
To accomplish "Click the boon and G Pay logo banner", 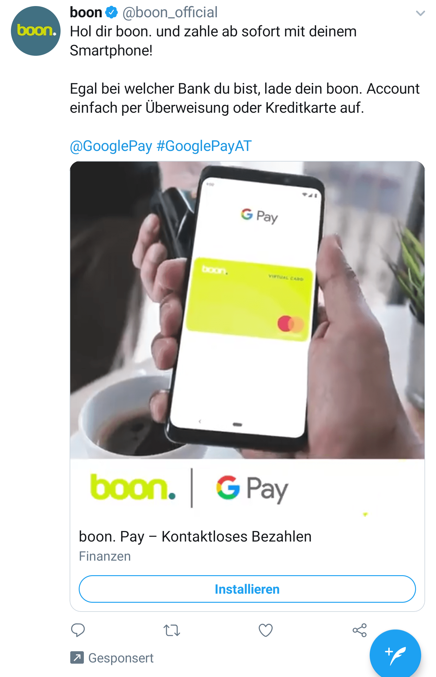I will tap(247, 489).
